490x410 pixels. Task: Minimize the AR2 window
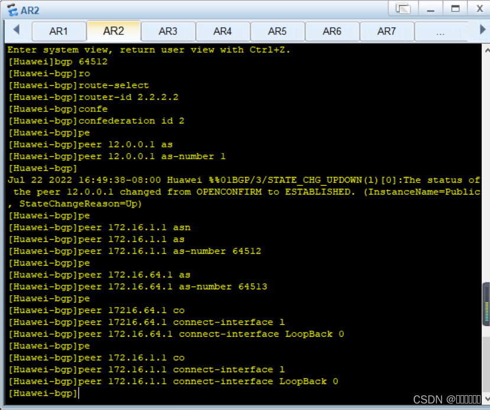click(x=431, y=8)
